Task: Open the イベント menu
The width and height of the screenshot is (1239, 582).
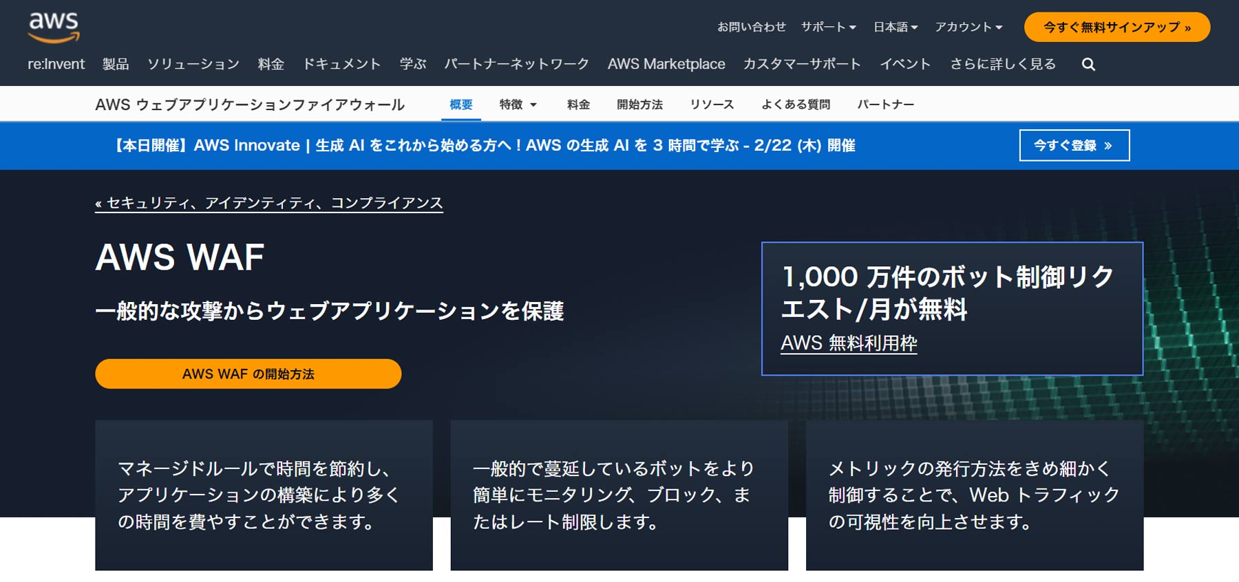Action: click(x=905, y=64)
